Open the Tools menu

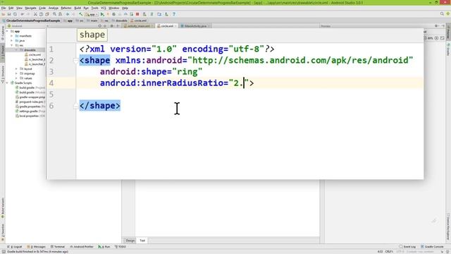coord(94,8)
